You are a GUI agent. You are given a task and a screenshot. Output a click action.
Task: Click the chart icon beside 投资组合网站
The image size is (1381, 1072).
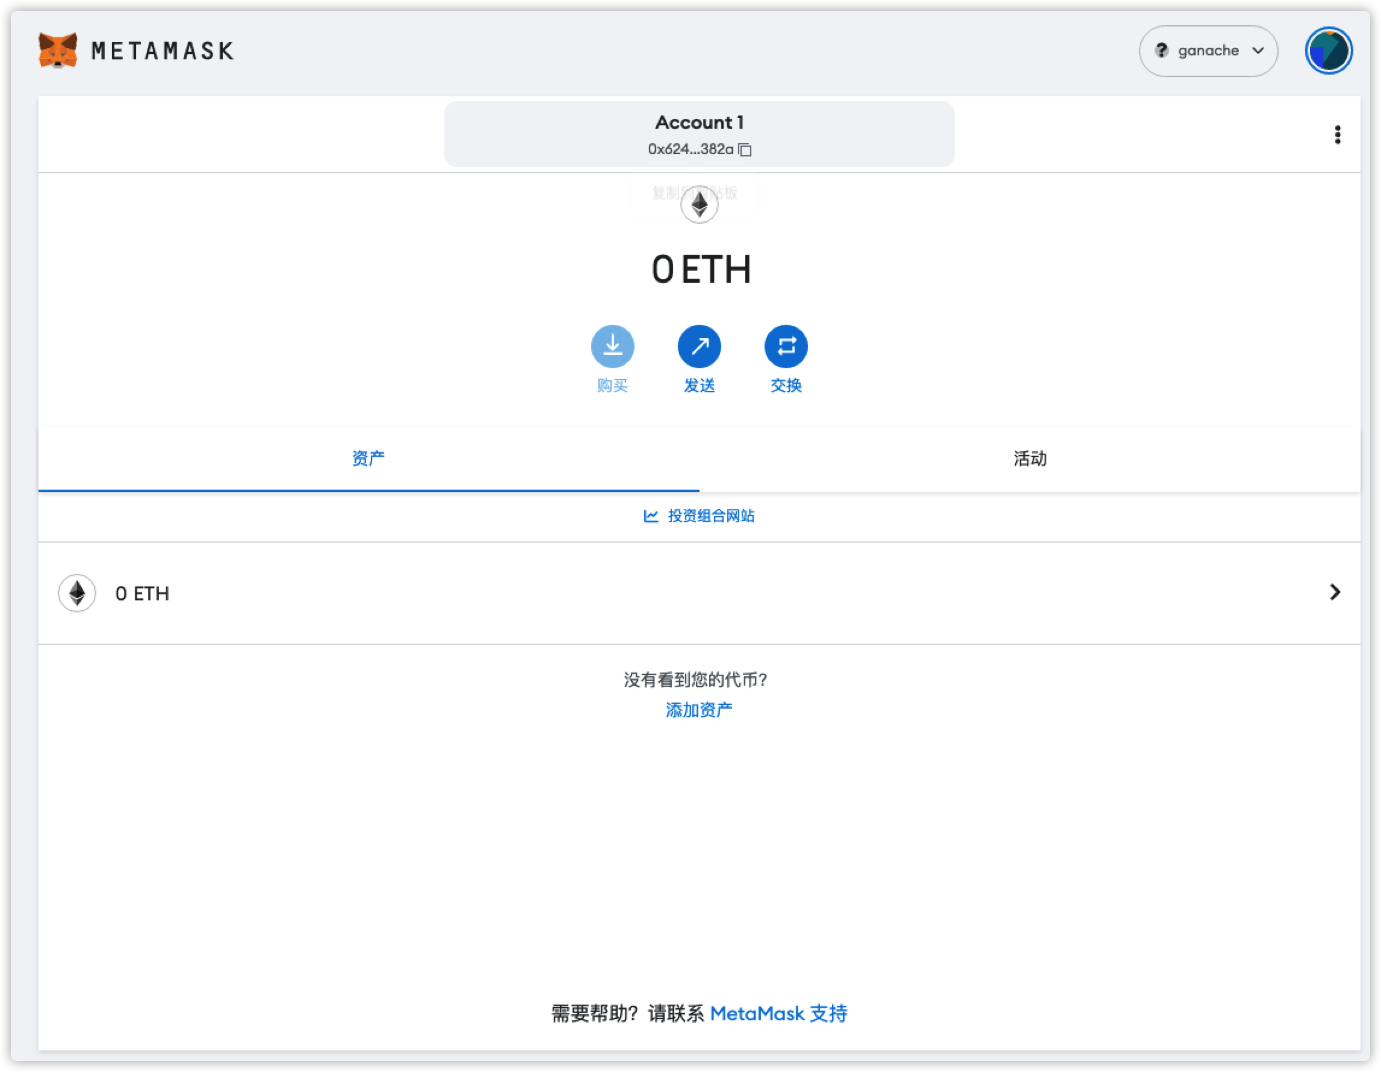pos(651,516)
